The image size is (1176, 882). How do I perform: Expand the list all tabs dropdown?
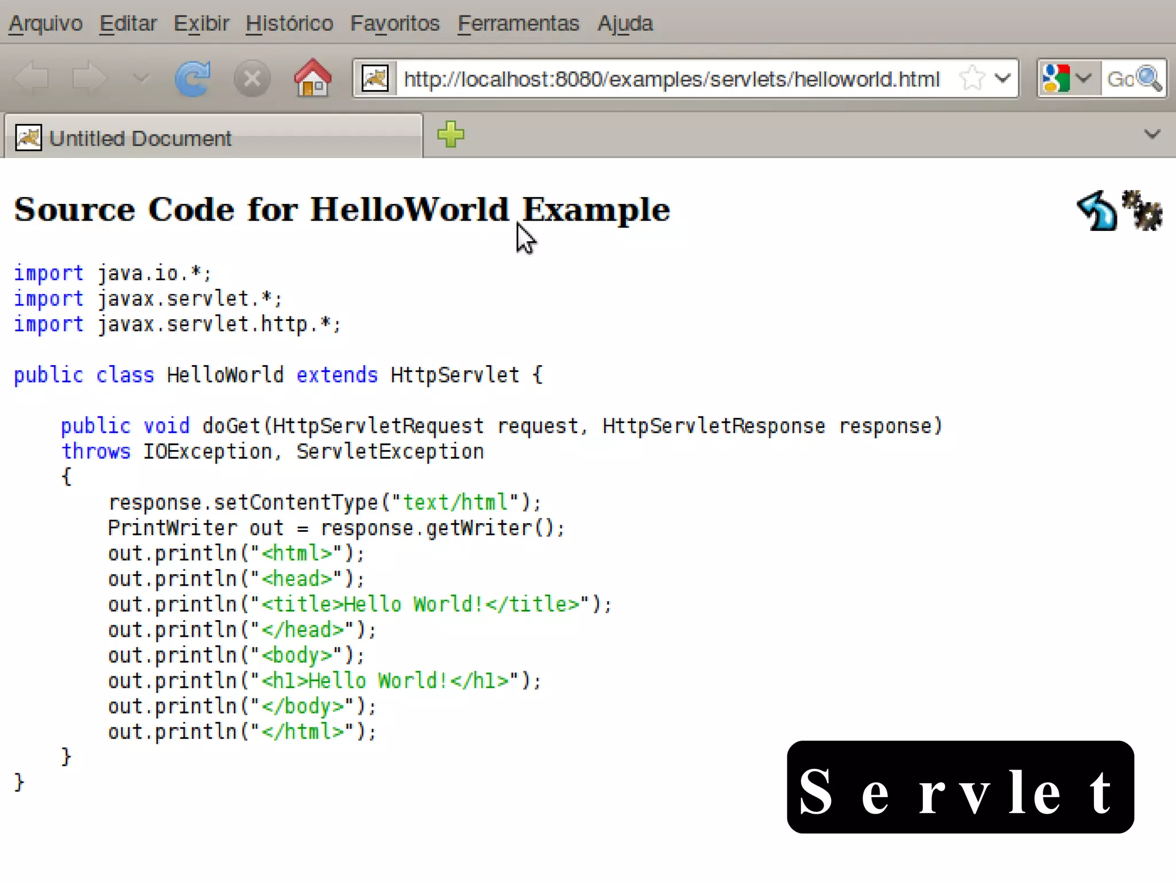tap(1152, 135)
